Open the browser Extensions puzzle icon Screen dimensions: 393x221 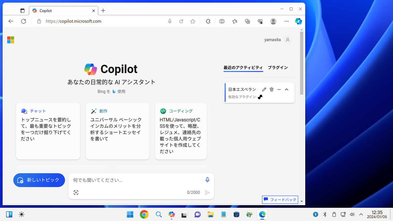point(208,21)
